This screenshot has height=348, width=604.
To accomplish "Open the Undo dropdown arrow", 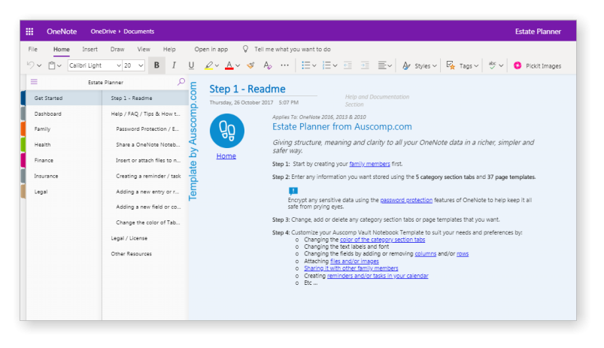I will 39,66.
